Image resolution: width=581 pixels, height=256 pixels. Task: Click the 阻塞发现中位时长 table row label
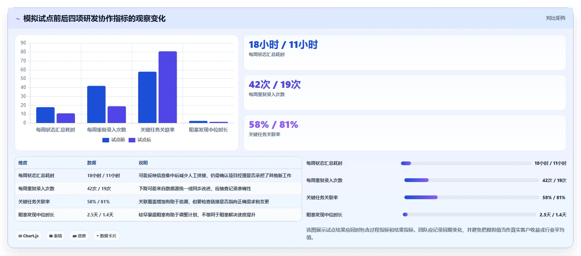(x=36, y=215)
